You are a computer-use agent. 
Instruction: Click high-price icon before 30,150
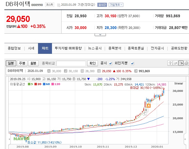click(x=66, y=71)
